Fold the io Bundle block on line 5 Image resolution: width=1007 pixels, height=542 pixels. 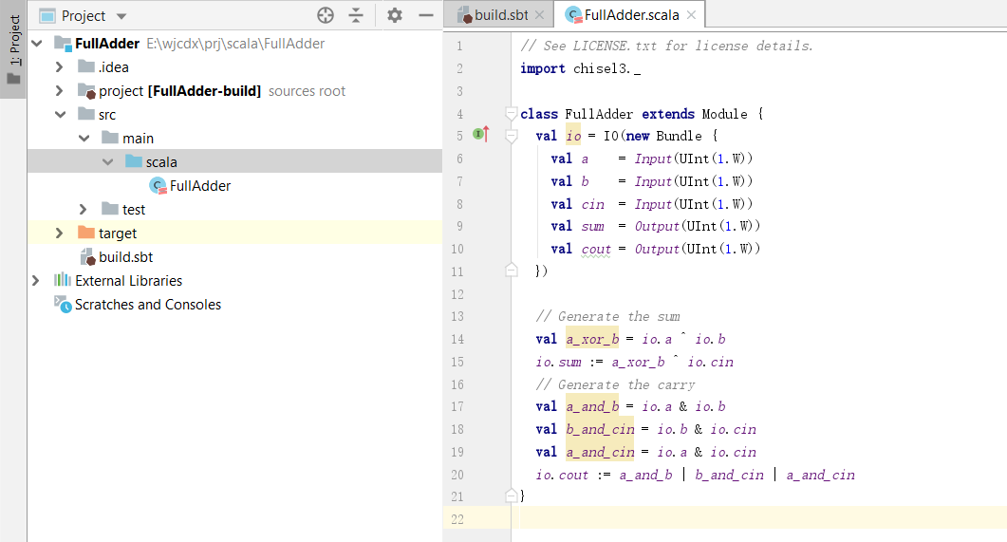[512, 136]
